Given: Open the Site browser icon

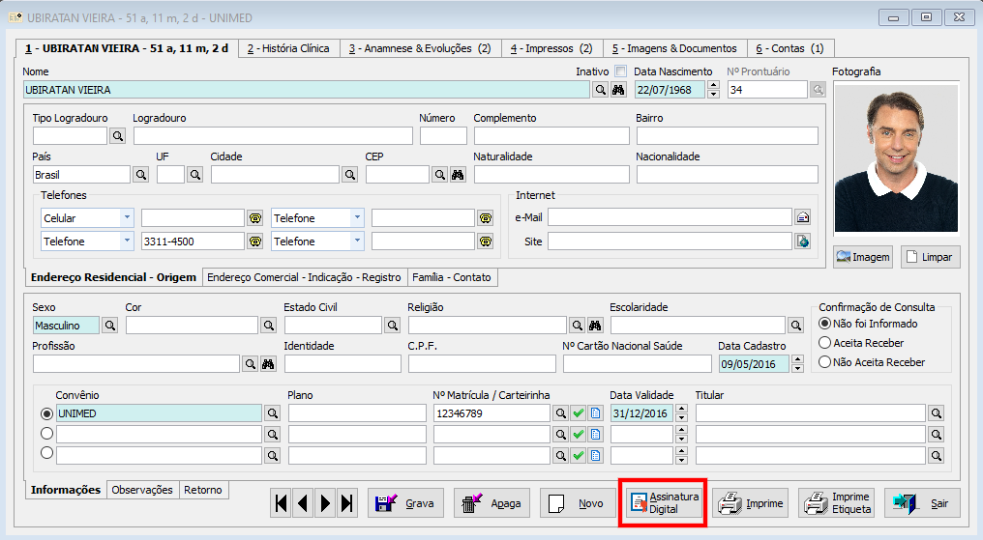Looking at the screenshot, I should click(802, 242).
